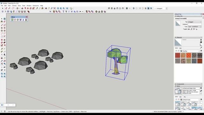This screenshot has width=204, height=115.
Task: Select the first style thumbnail in Default Styles
Action: pos(178,104)
